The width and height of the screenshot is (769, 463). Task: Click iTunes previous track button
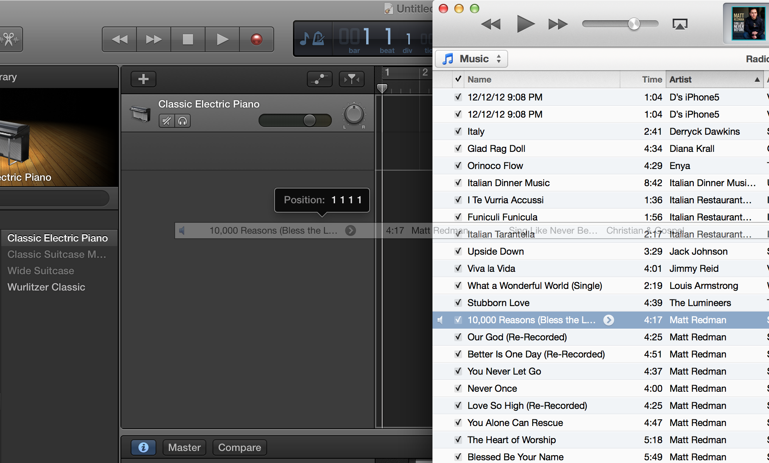click(x=491, y=24)
